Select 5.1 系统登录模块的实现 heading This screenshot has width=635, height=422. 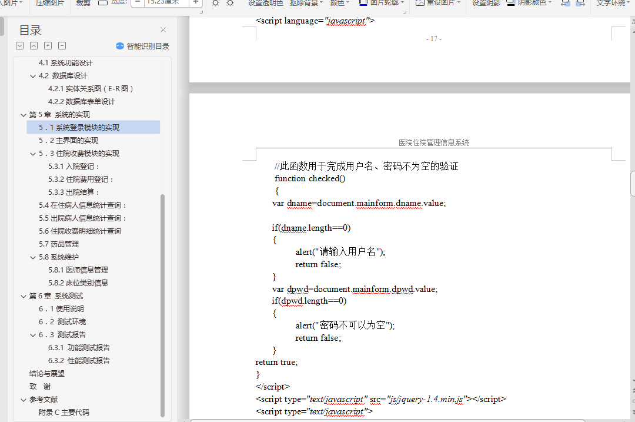(93, 127)
